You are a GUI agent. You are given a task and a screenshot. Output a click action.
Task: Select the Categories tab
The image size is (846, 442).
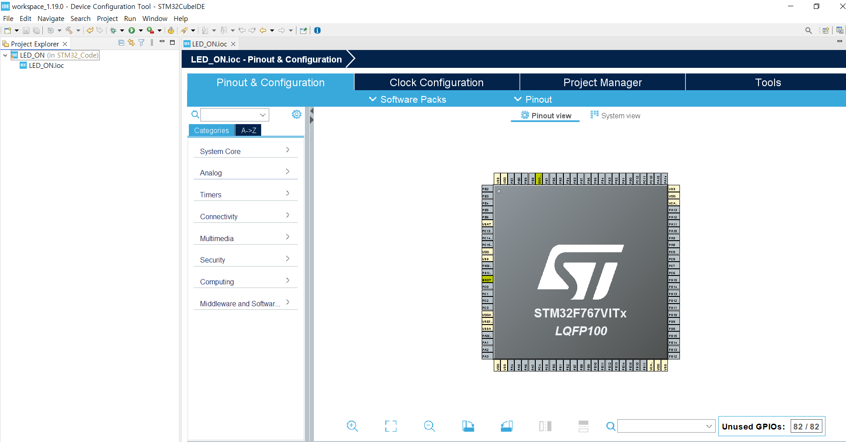[212, 130]
